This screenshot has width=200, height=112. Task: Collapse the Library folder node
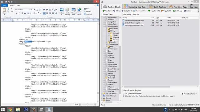(106, 31)
